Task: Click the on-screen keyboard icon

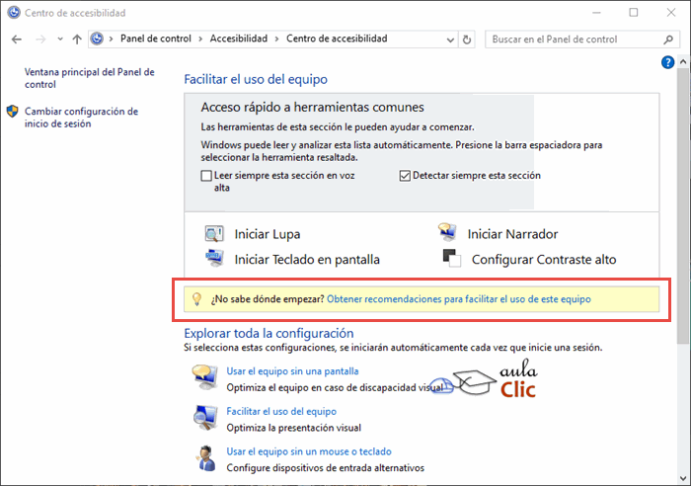Action: coord(214,259)
